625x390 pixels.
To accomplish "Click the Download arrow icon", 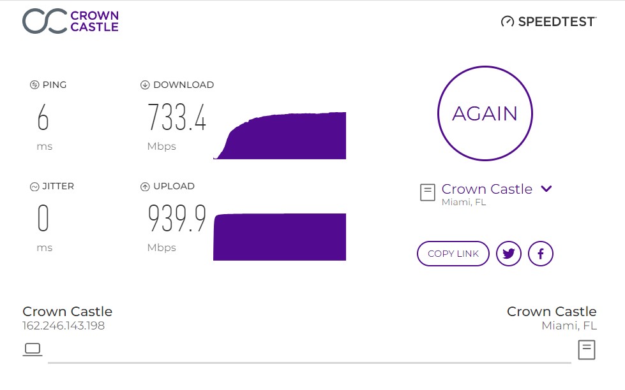I will tap(145, 84).
